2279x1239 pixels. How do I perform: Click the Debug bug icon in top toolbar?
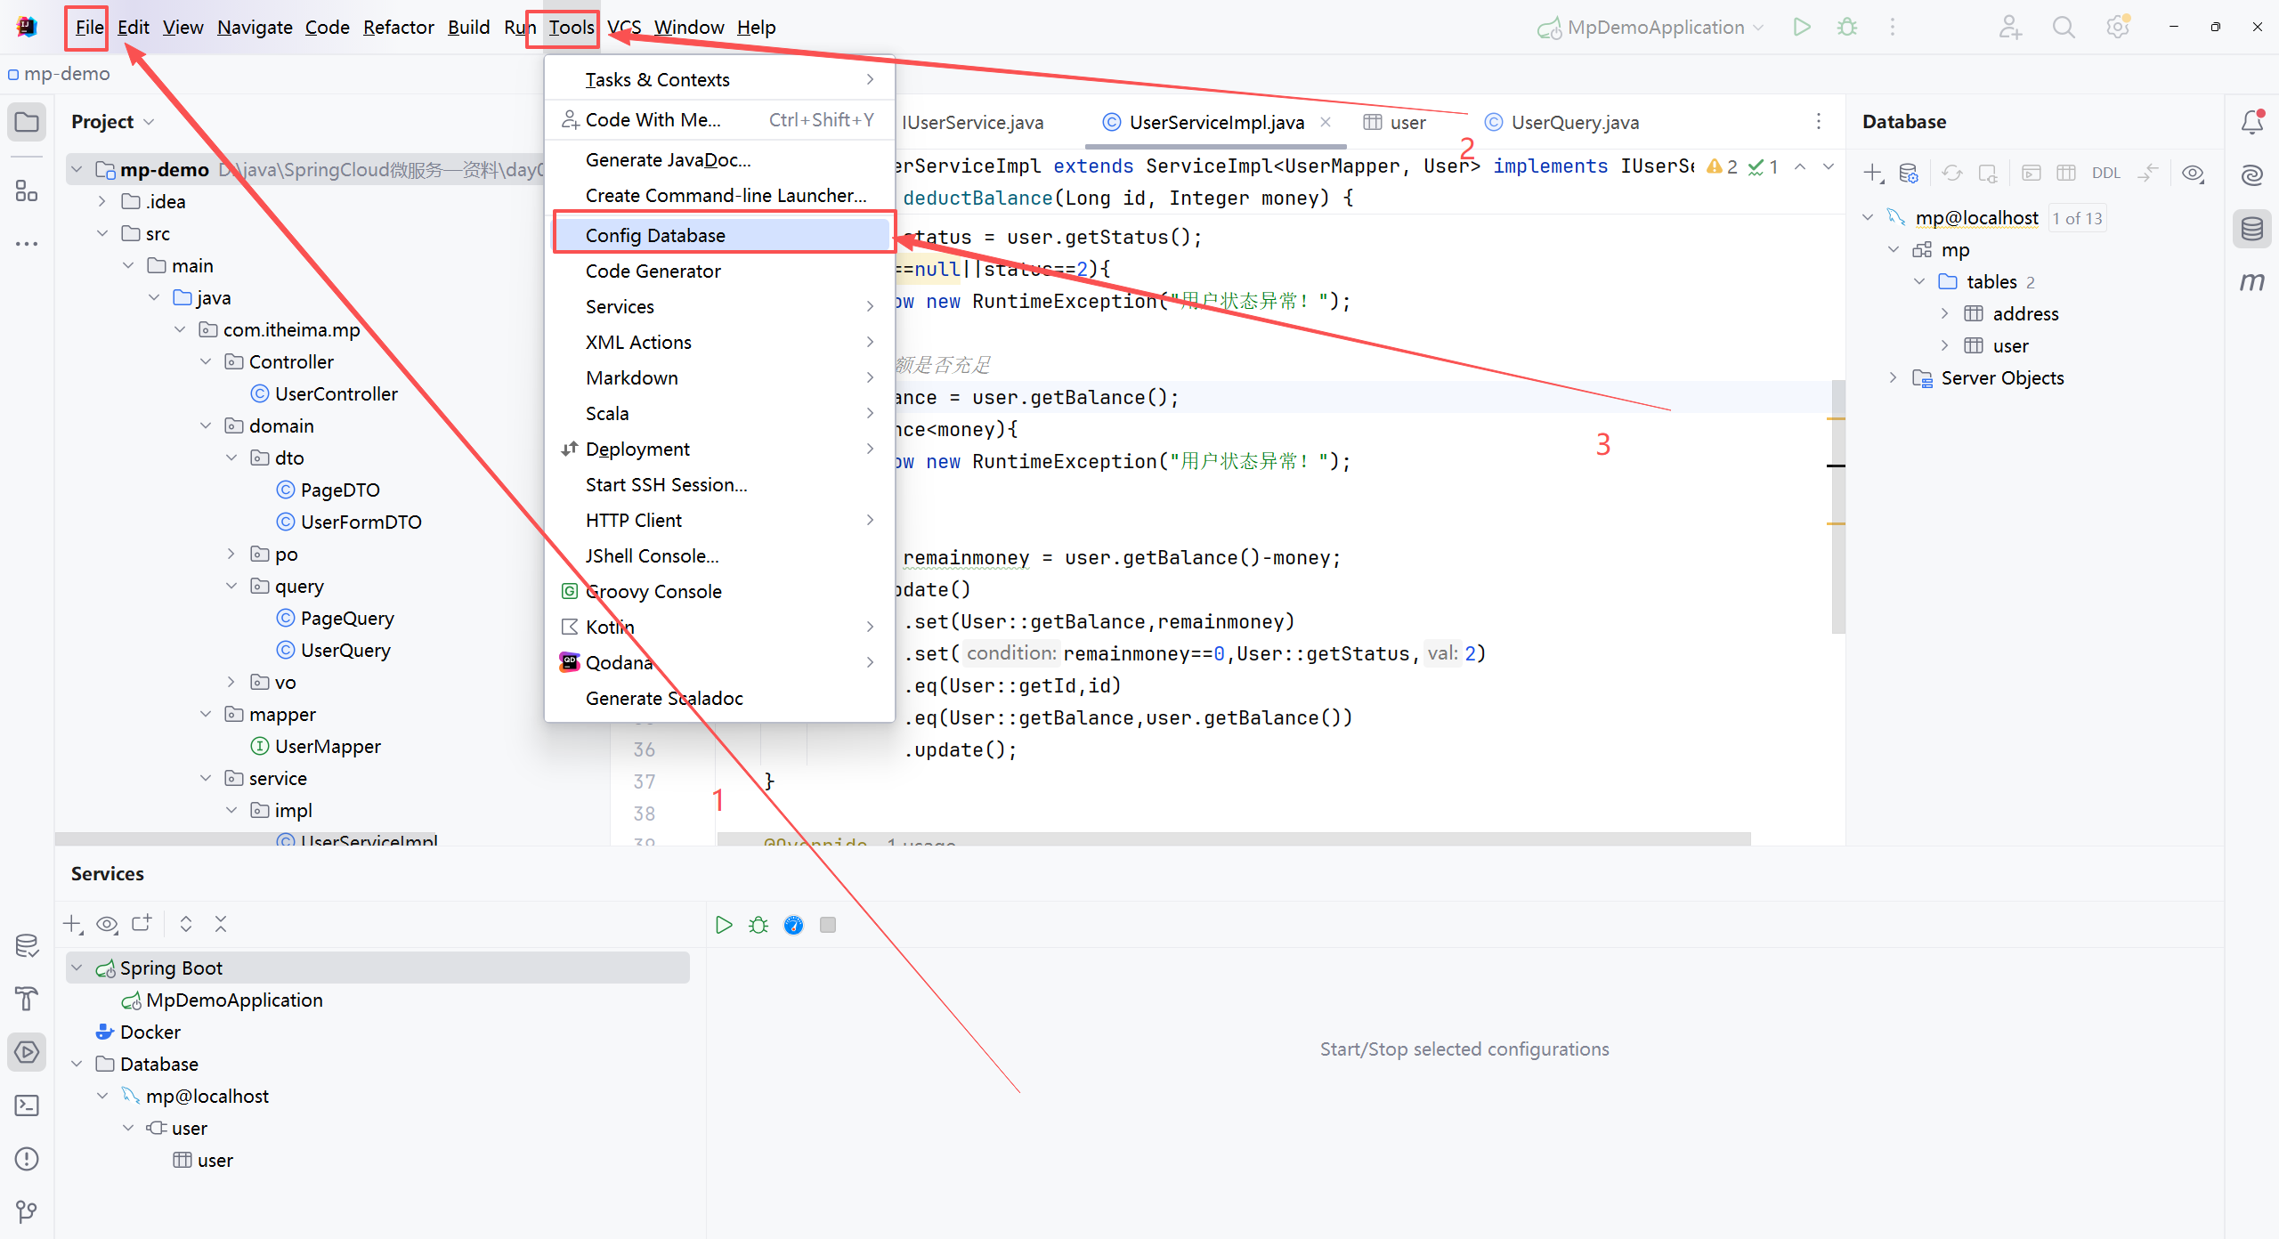click(1847, 28)
